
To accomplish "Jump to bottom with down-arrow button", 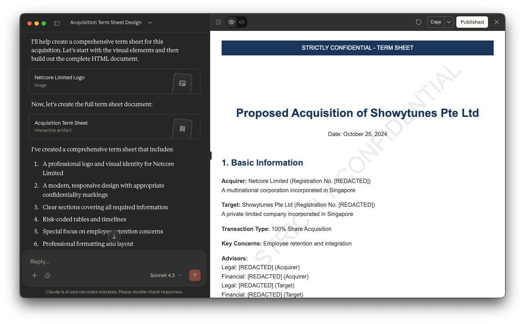I will pyautogui.click(x=114, y=237).
